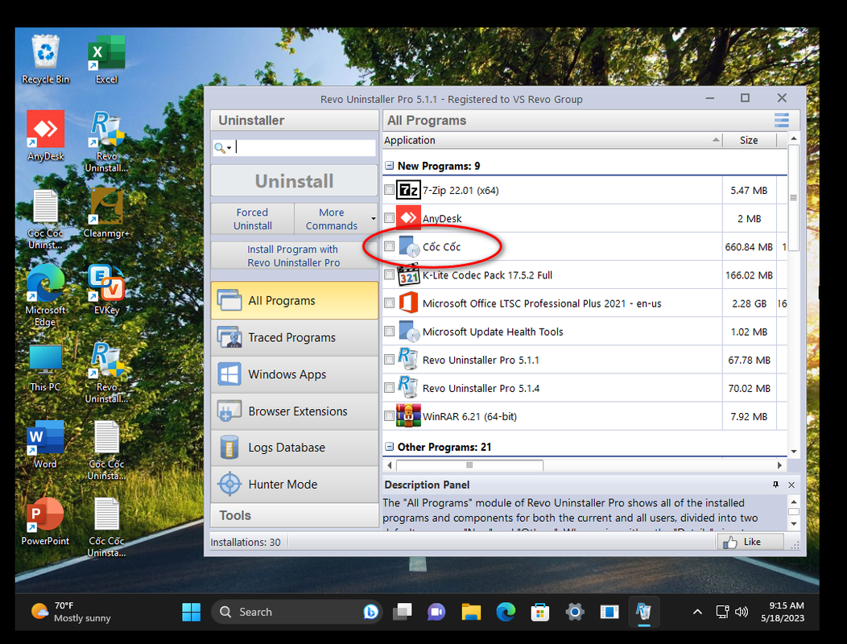This screenshot has width=847, height=644.
Task: Click the search magnifier icon dropdown
Action: 222,147
